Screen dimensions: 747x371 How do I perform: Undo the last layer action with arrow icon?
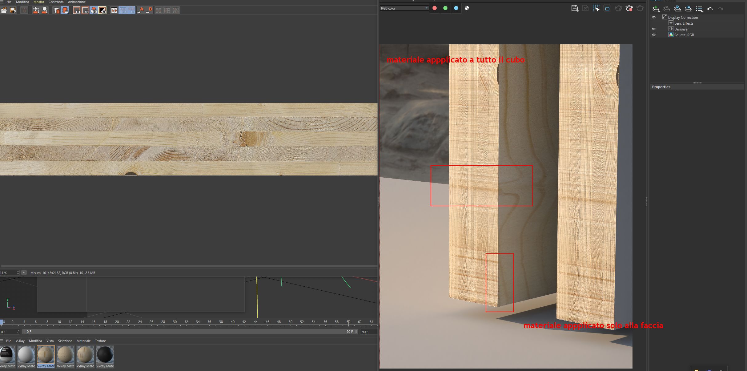[710, 9]
